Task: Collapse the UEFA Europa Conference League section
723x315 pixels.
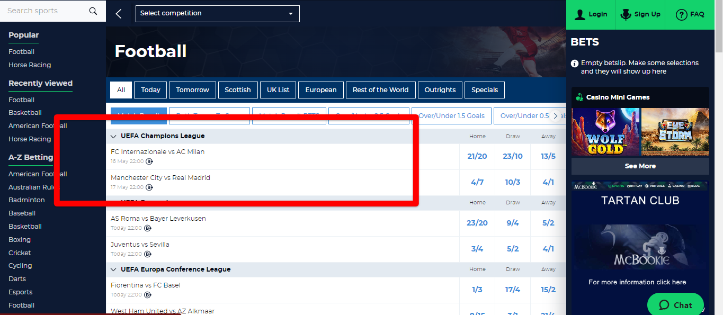Action: pyautogui.click(x=113, y=270)
